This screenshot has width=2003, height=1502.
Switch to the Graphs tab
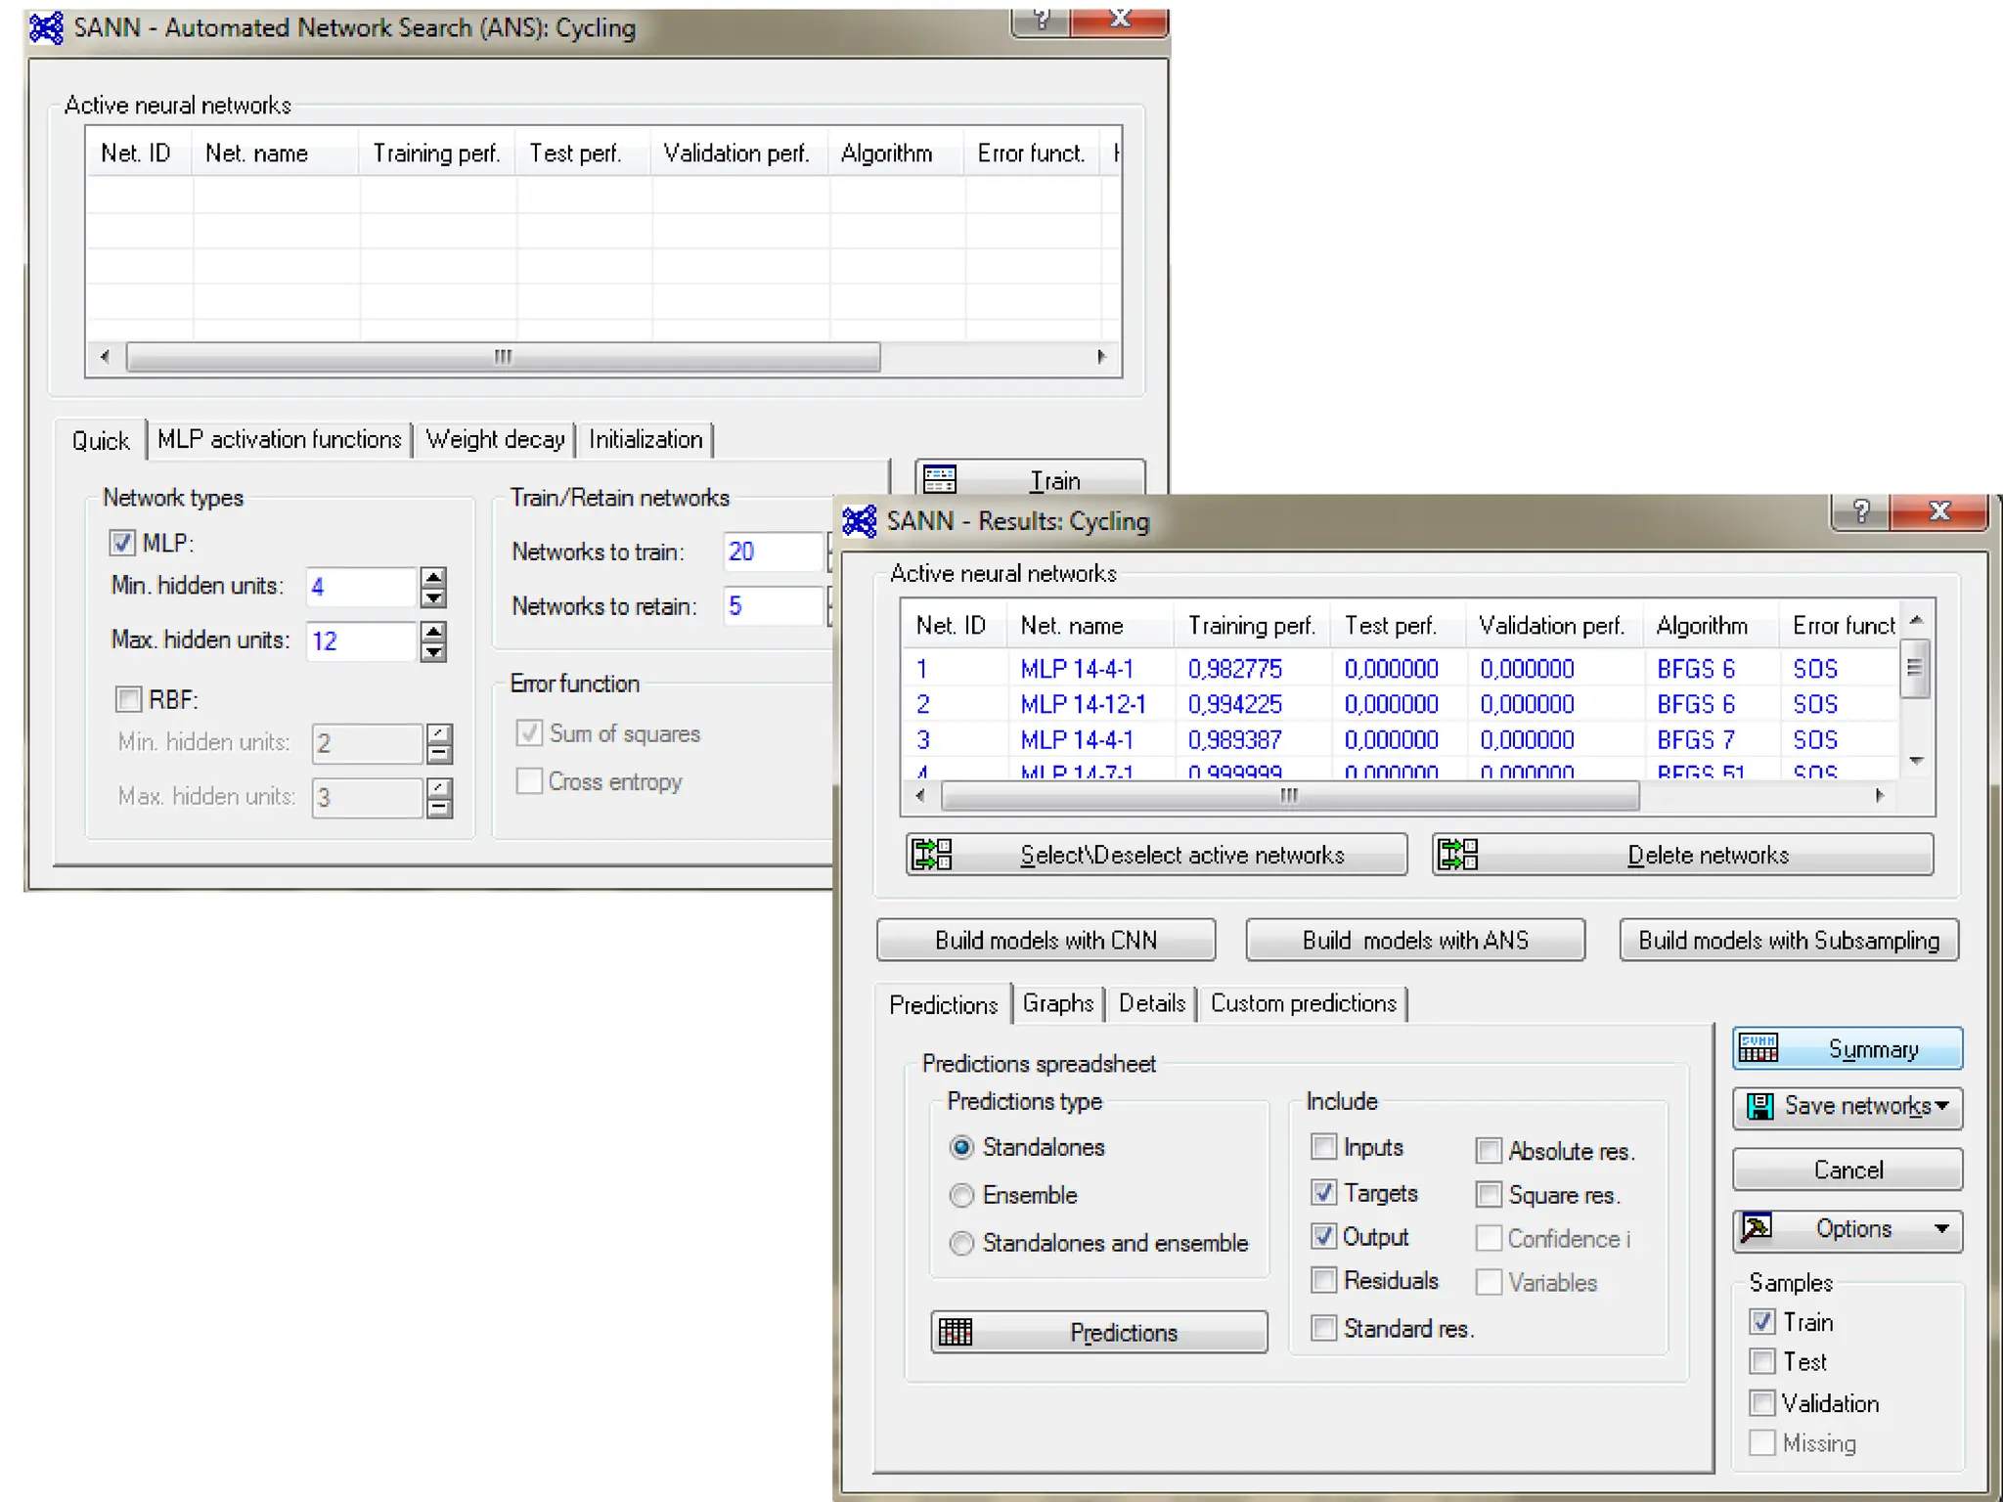[x=1057, y=1003]
